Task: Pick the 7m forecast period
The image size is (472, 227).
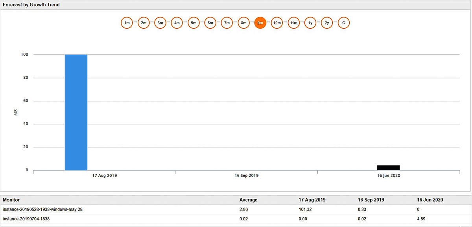Action: coord(227,23)
